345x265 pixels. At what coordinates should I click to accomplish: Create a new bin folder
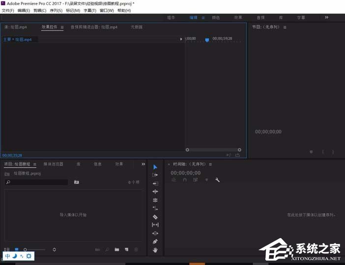117,249
